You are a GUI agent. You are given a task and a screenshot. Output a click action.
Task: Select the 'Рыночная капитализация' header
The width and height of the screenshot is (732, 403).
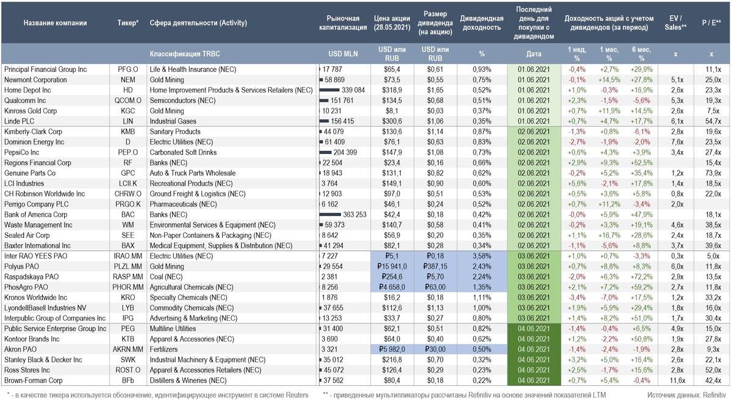[343, 23]
